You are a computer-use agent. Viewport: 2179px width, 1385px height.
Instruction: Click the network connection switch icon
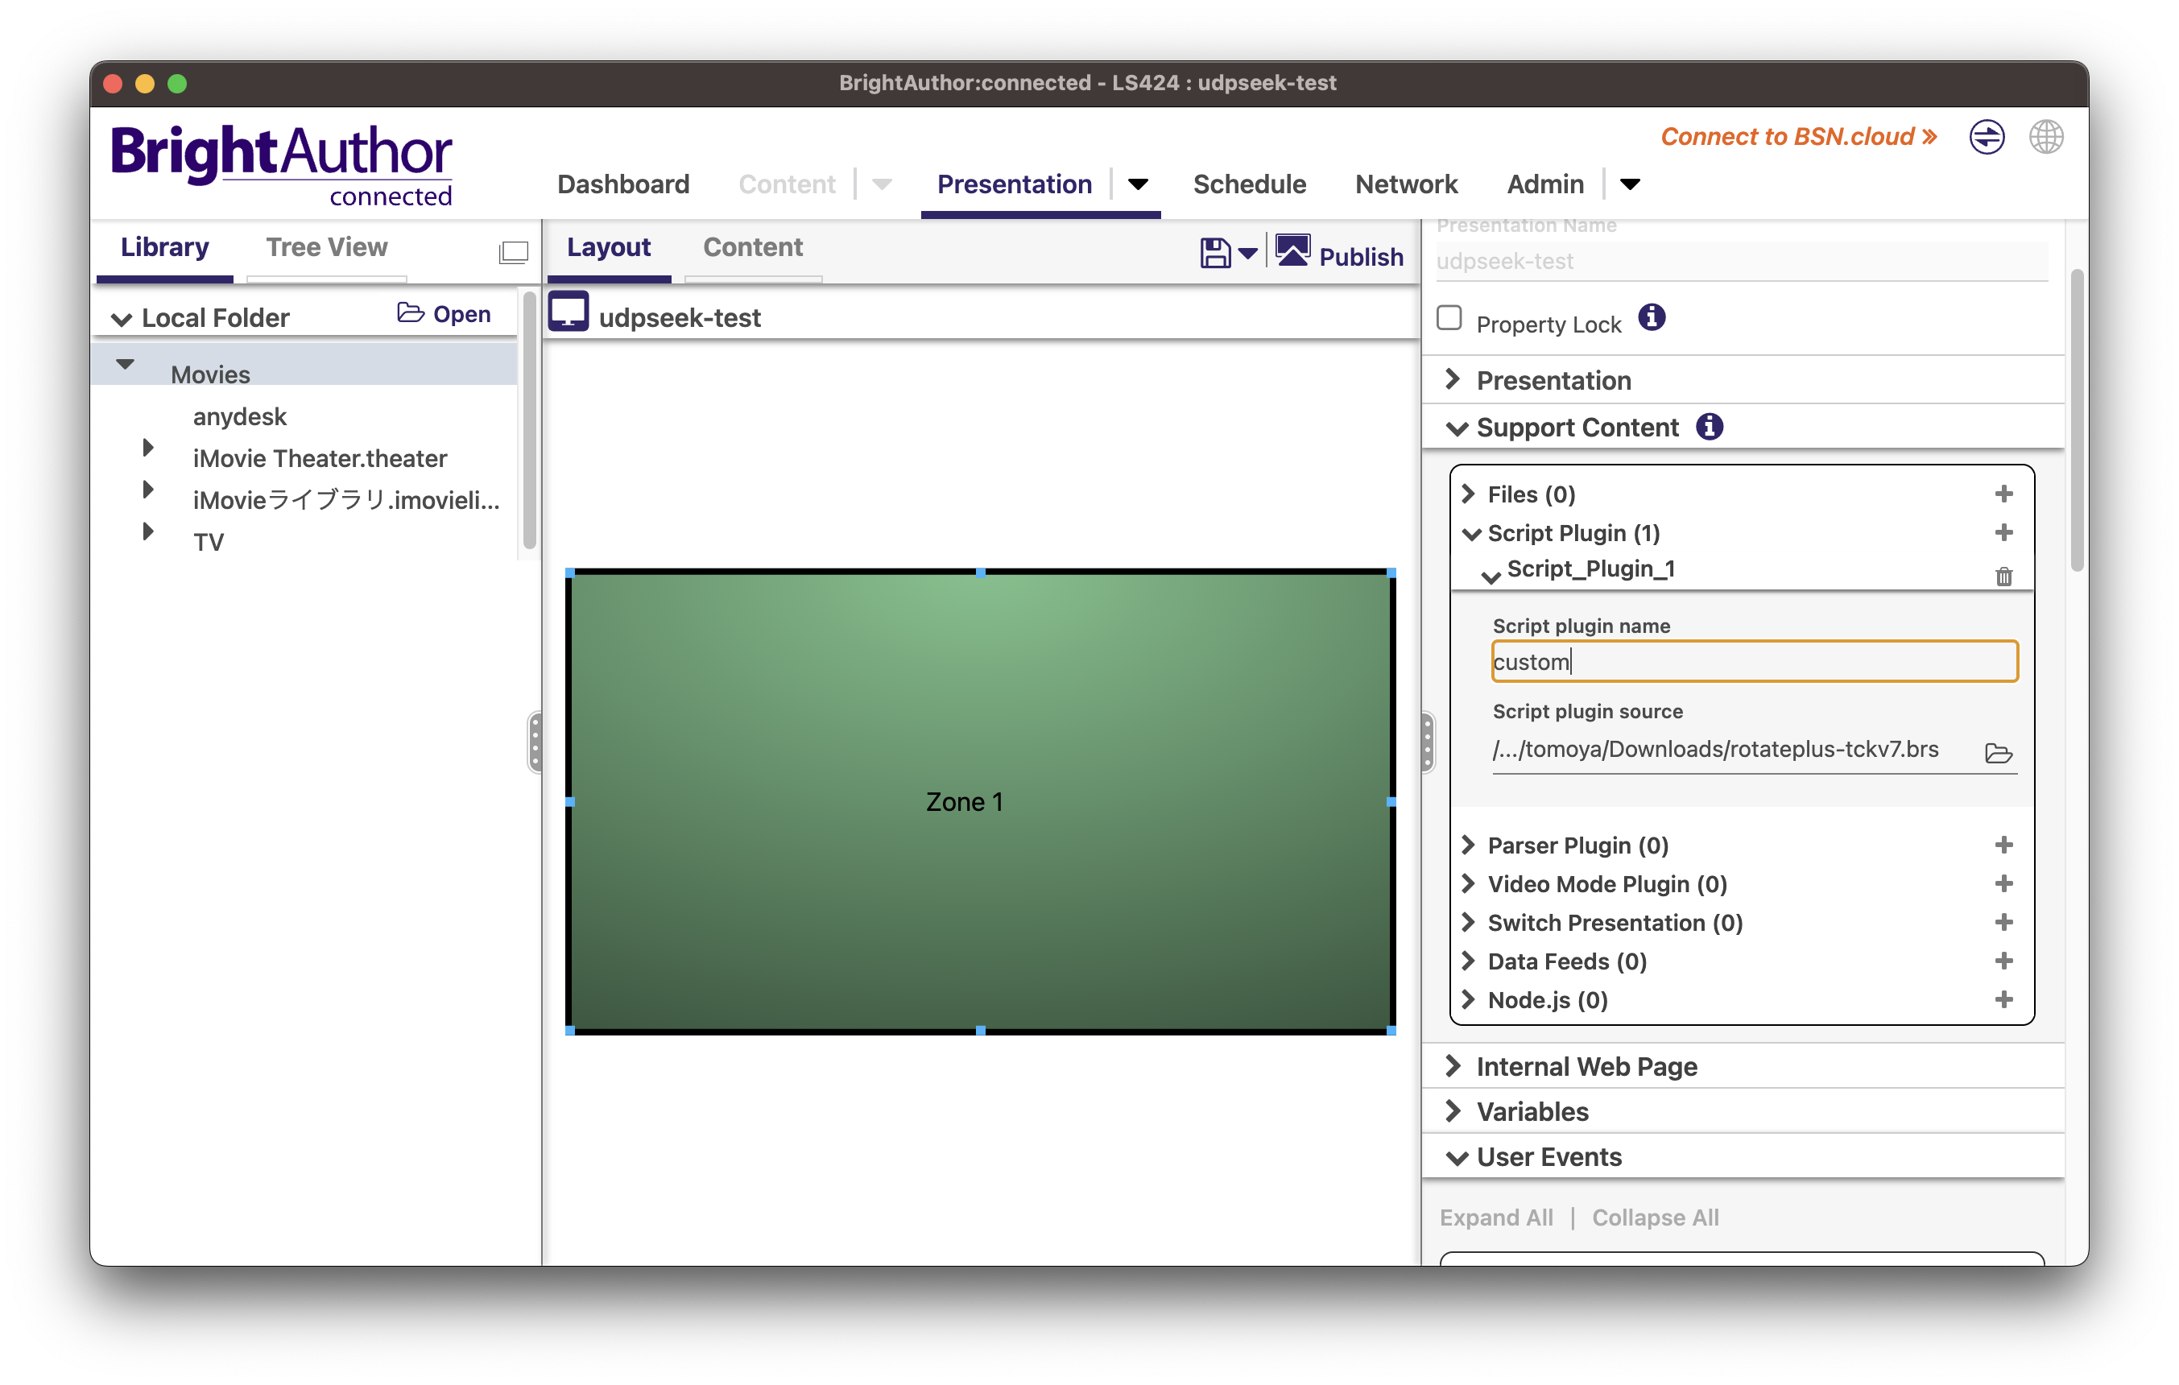[1987, 138]
